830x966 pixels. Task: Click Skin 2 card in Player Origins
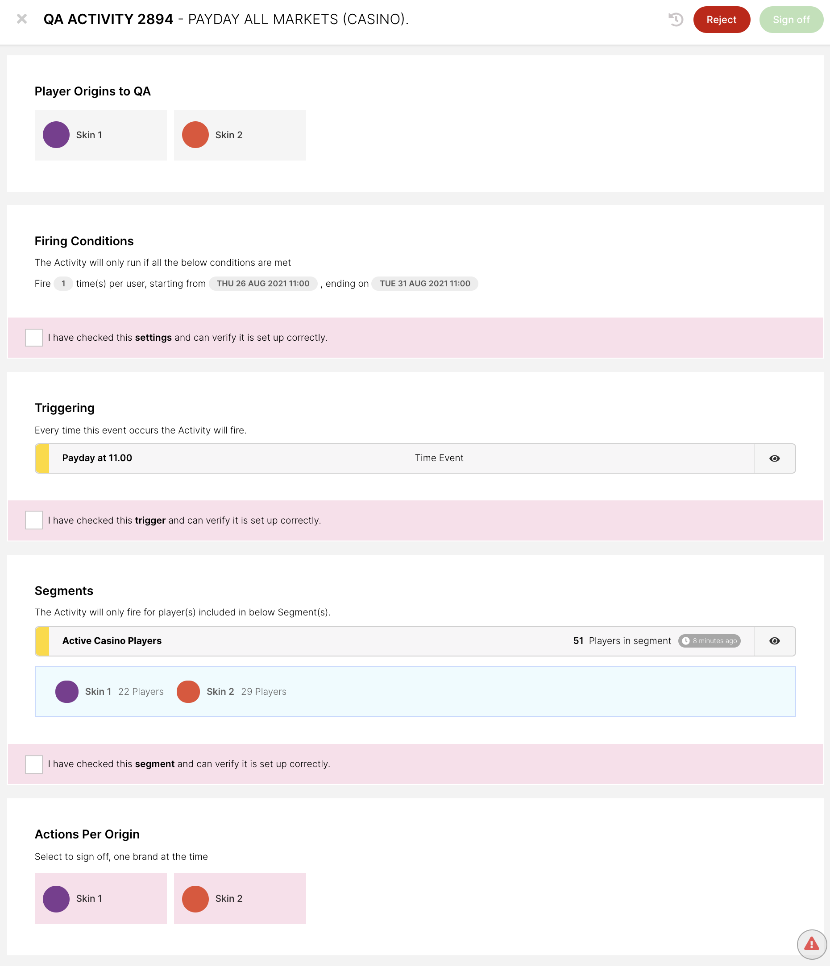[x=240, y=135]
